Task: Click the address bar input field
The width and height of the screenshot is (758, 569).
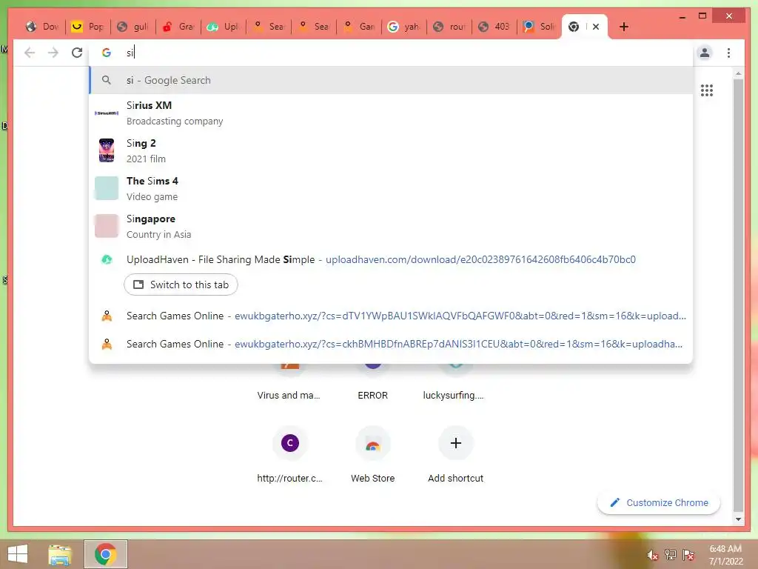Action: [x=391, y=53]
